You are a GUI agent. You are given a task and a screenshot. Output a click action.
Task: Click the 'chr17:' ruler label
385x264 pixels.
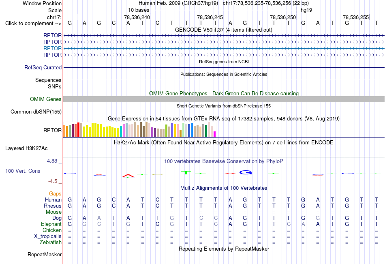(x=54, y=17)
